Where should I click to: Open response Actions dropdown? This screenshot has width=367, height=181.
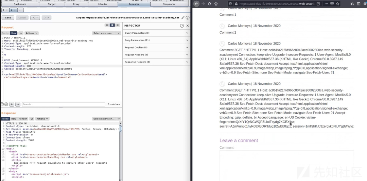[42, 119]
